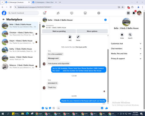Open the $1,150 listing link in chat header
This screenshot has height=116, width=145.
(56, 28)
